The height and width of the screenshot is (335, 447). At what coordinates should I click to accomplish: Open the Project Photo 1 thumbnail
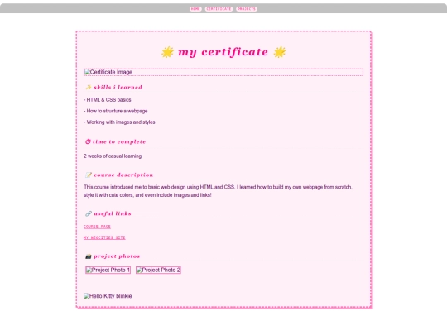tap(108, 270)
